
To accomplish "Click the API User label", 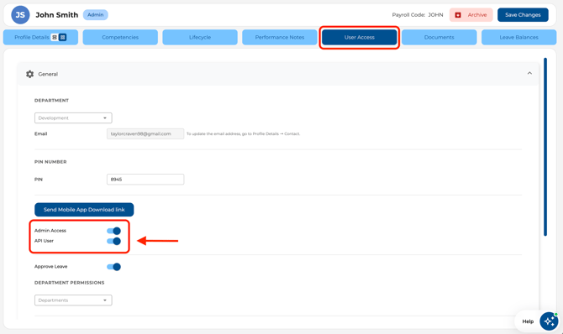I will pyautogui.click(x=44, y=241).
